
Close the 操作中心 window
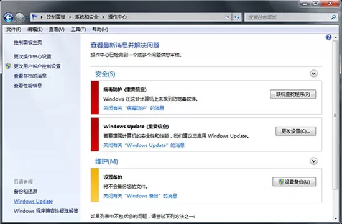330,4
